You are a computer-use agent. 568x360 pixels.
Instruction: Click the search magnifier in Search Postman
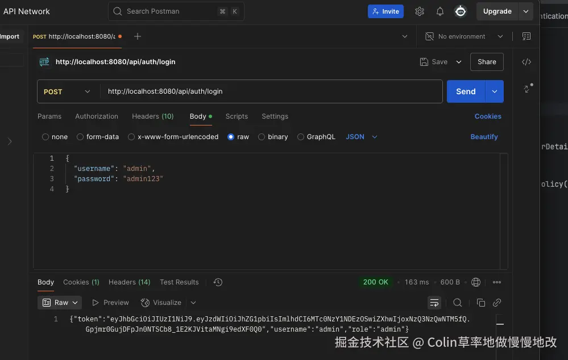117,11
